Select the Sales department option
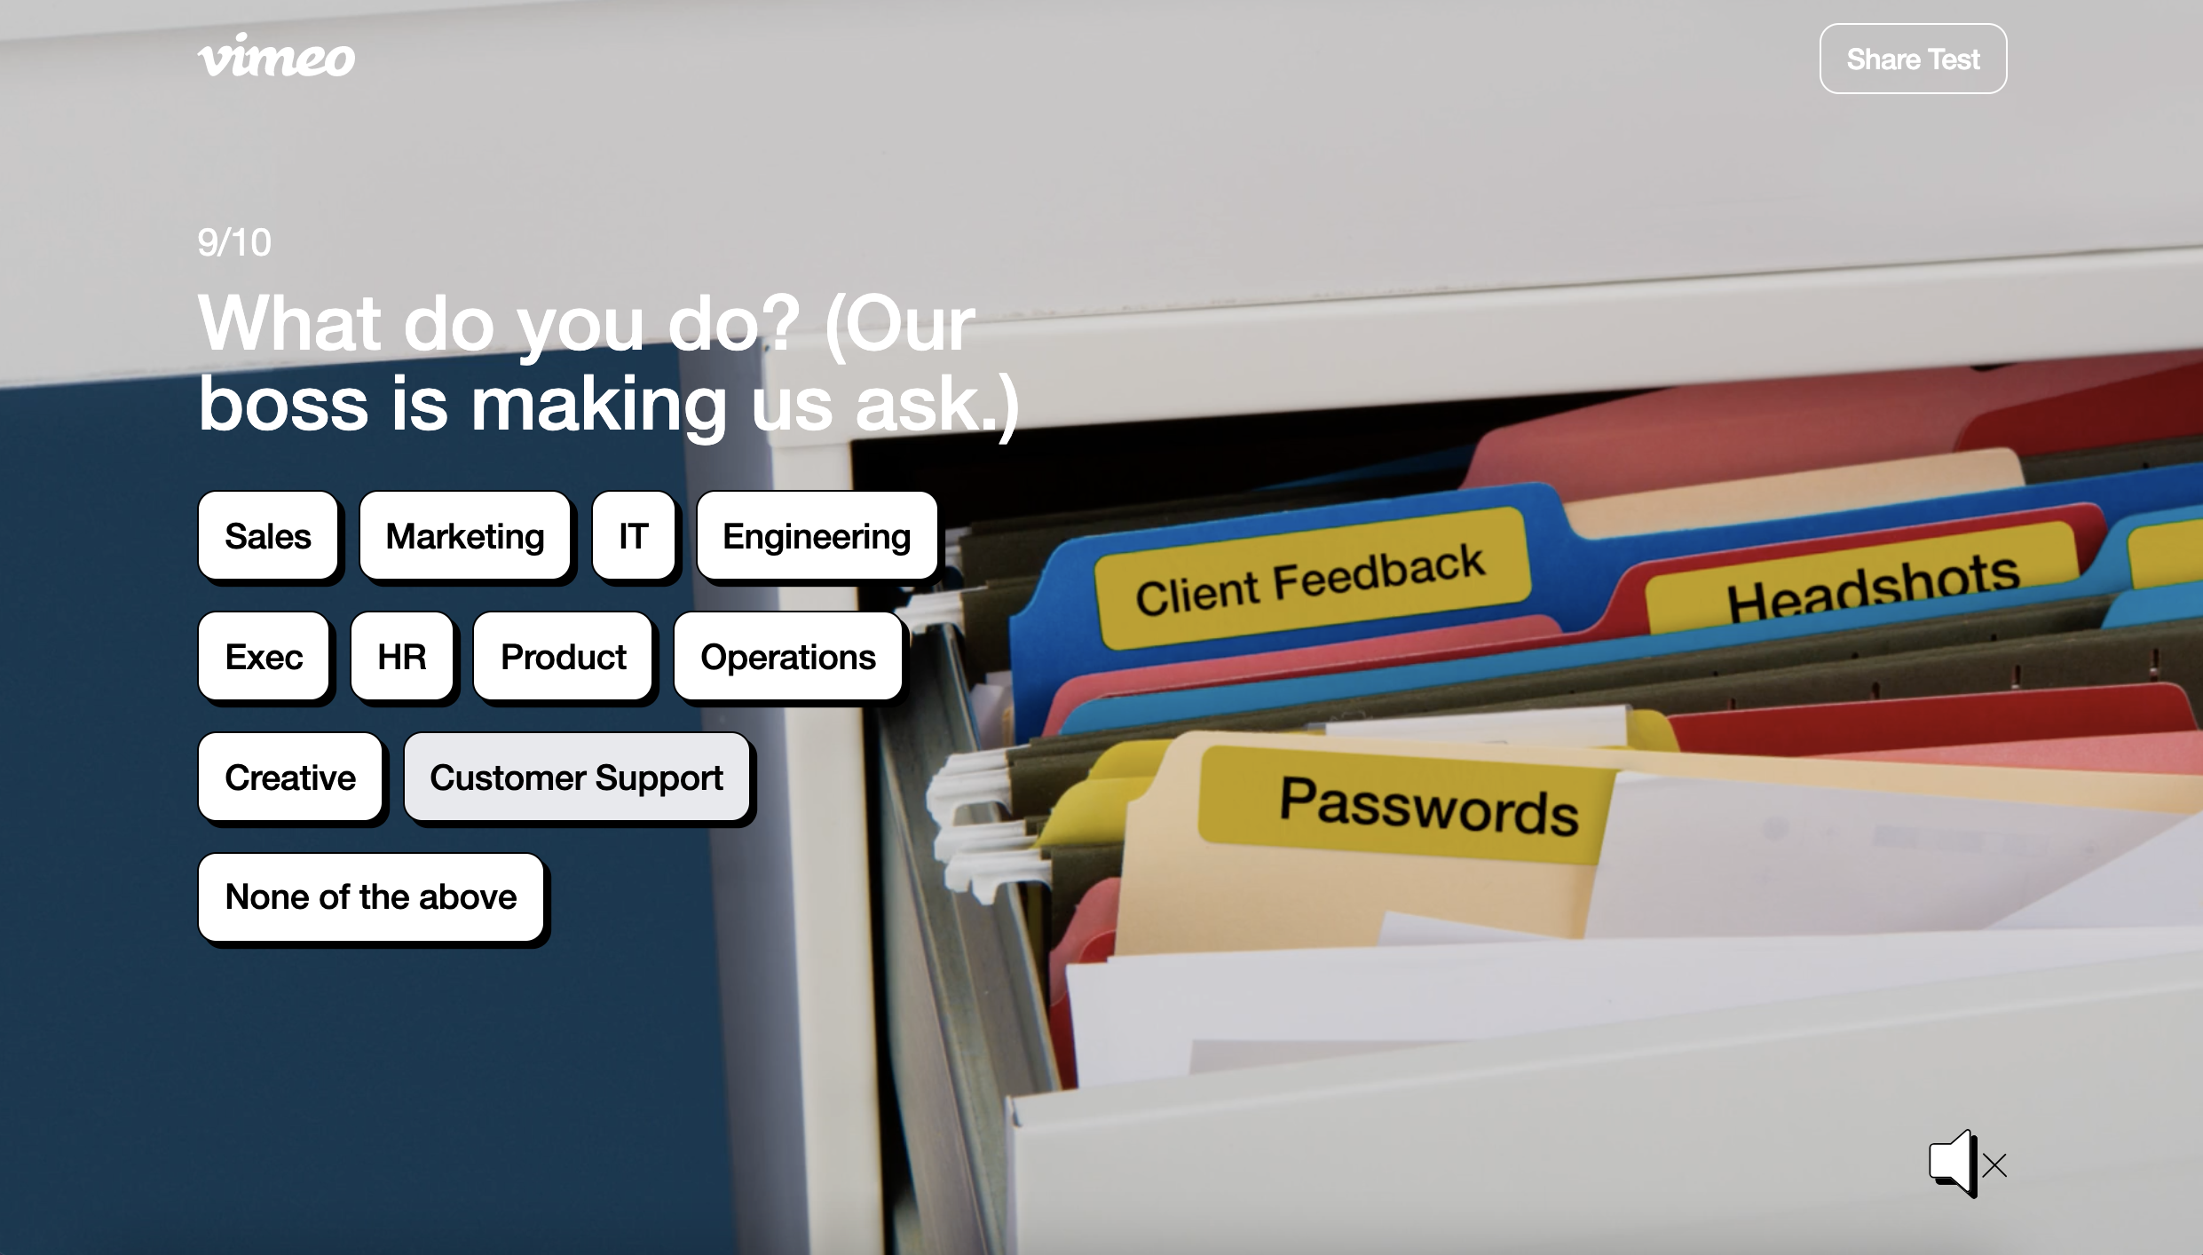The height and width of the screenshot is (1255, 2203). [x=268, y=536]
